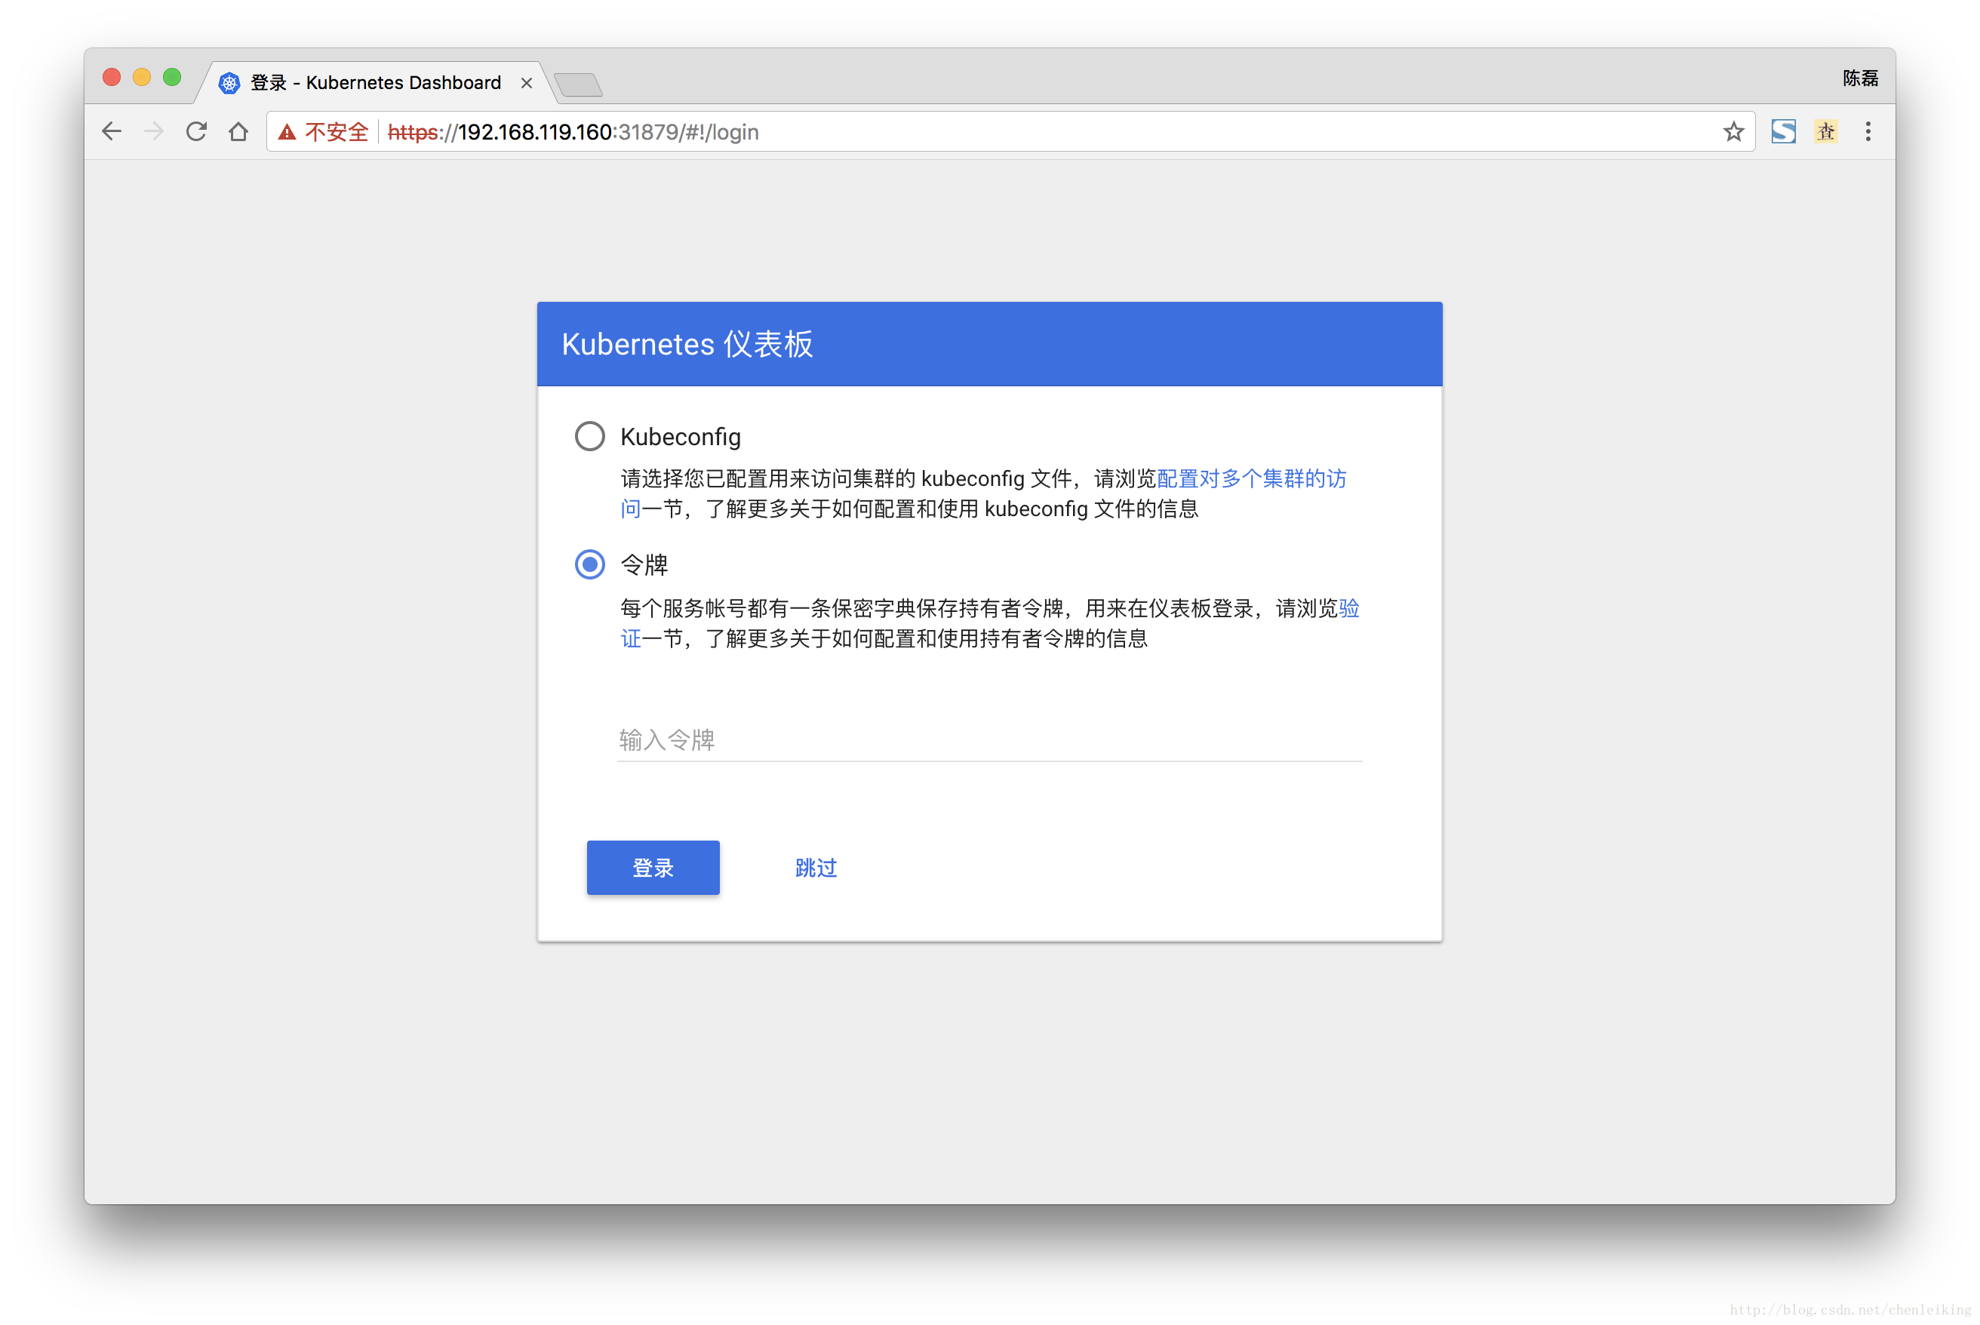
Task: Click the 输入令牌 token input field
Action: 989,740
